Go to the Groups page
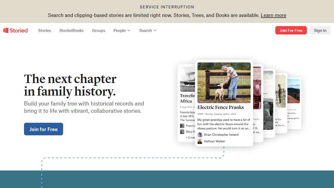Image resolution: width=334 pixels, height=188 pixels. [99, 31]
